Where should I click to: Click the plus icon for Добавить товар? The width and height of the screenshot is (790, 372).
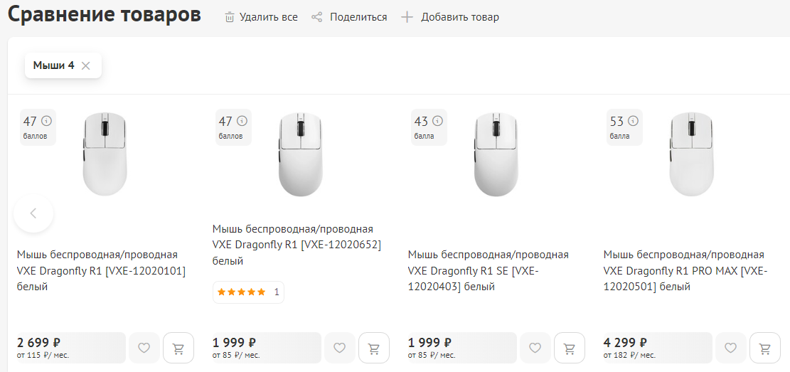pos(407,17)
